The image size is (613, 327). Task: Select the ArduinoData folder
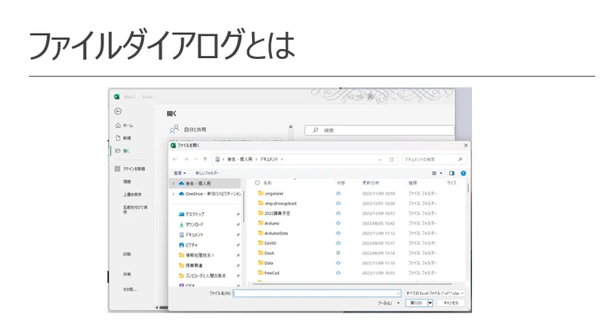pyautogui.click(x=273, y=234)
